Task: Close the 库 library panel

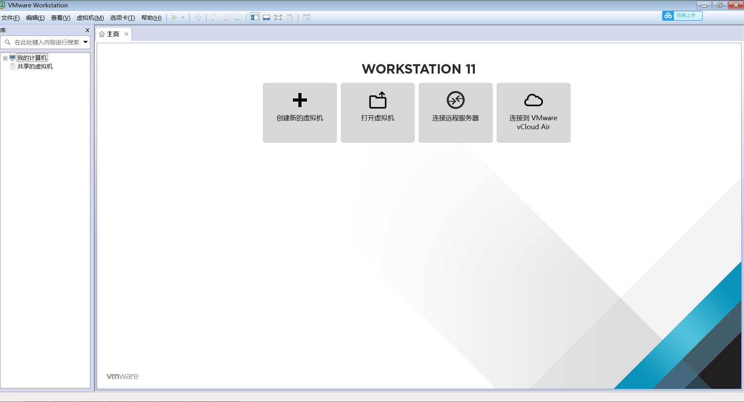Action: point(87,30)
